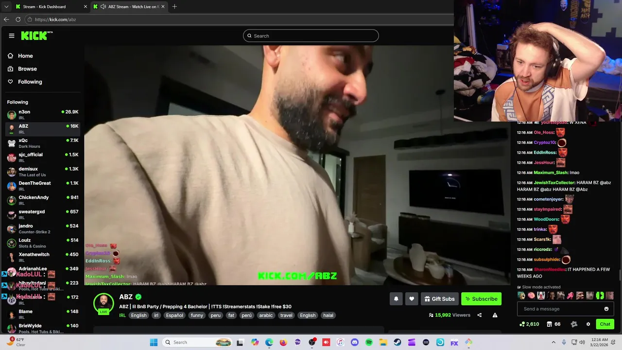This screenshot has width=622, height=350.
Task: Open Discord from the taskbar
Action: pos(354,342)
